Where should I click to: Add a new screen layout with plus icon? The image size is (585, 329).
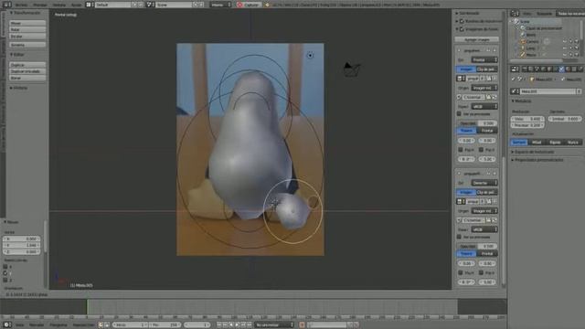pyautogui.click(x=134, y=5)
